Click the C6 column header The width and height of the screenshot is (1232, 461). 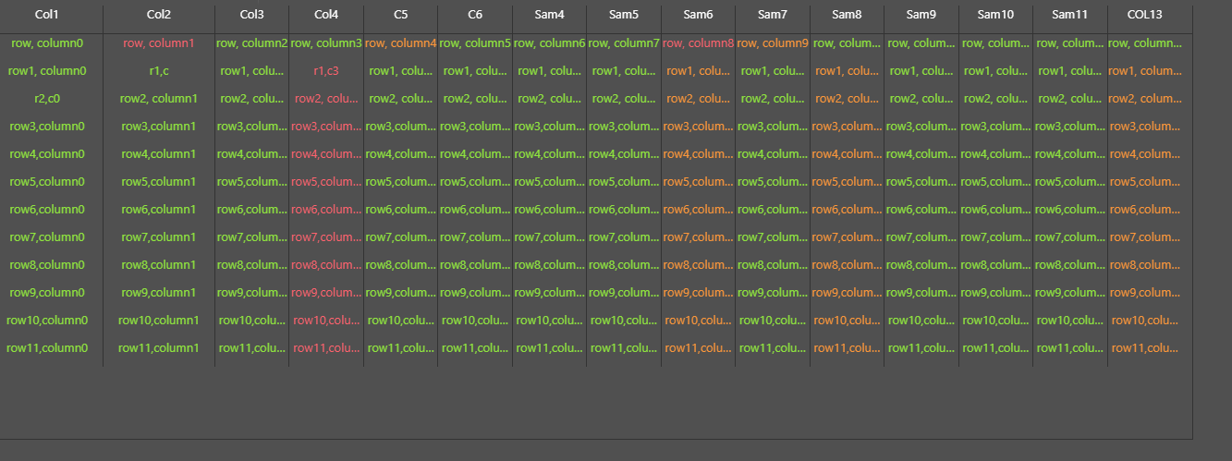(475, 15)
